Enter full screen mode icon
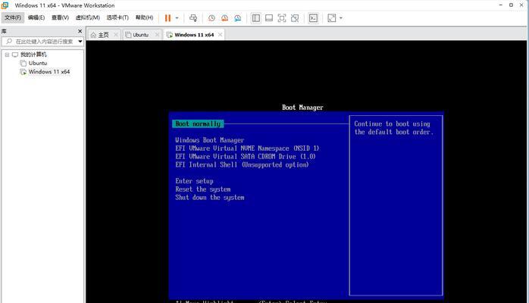 click(x=282, y=18)
